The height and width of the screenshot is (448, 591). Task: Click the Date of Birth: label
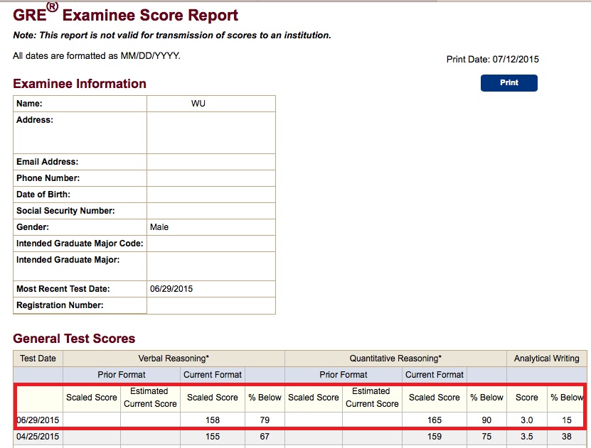[43, 195]
